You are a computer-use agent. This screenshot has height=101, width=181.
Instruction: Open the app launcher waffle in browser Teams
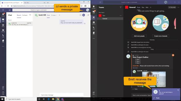click(x=3, y=10)
